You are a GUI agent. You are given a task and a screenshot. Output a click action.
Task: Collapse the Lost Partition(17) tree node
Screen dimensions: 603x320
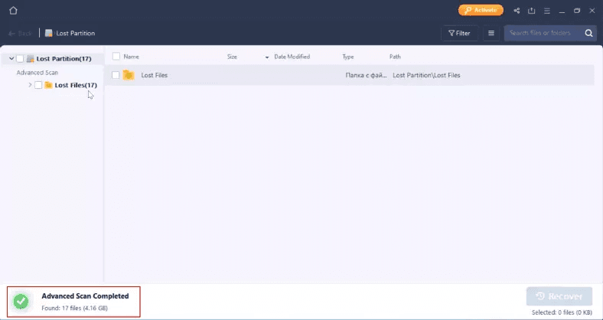[x=11, y=58]
